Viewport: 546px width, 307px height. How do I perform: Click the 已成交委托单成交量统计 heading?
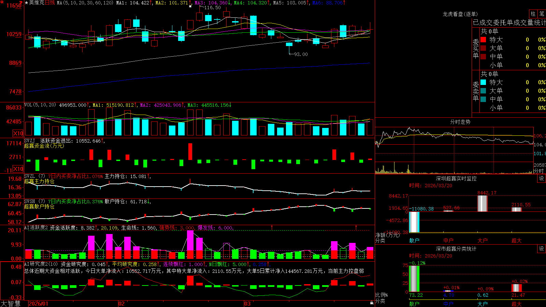[509, 23]
